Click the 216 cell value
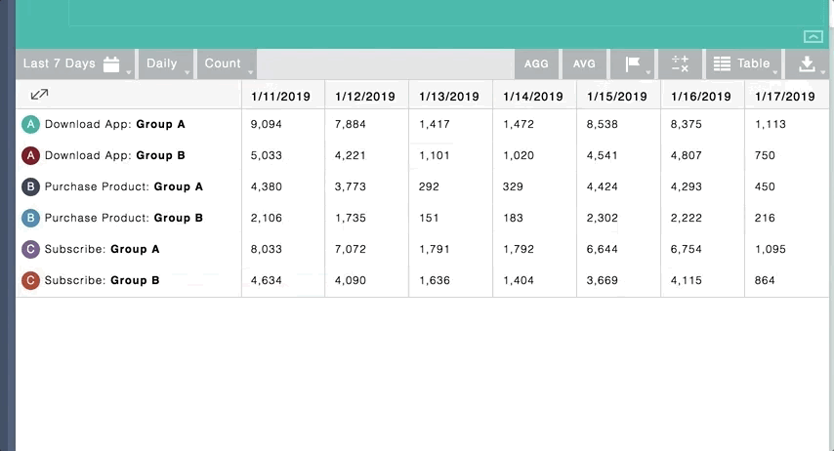Viewport: 834px width, 451px height. click(765, 218)
